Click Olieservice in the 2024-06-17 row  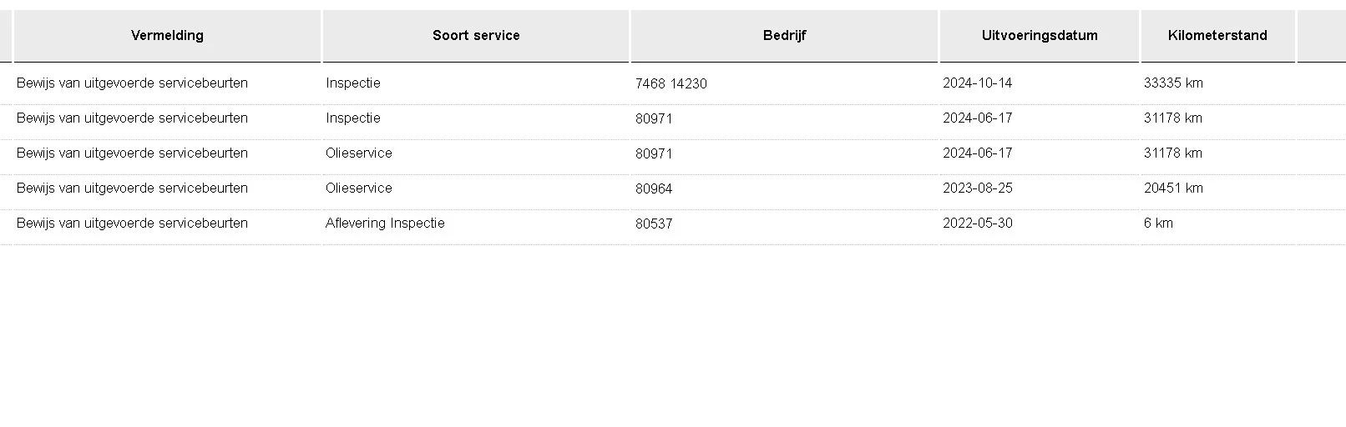[359, 153]
